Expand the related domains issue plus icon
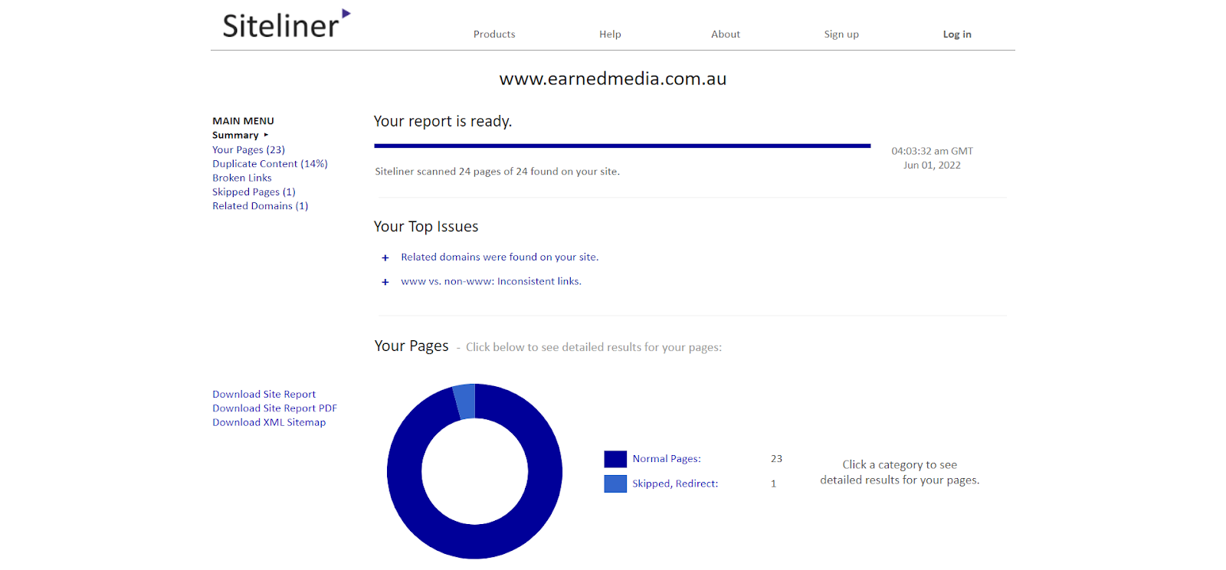 pyautogui.click(x=385, y=258)
